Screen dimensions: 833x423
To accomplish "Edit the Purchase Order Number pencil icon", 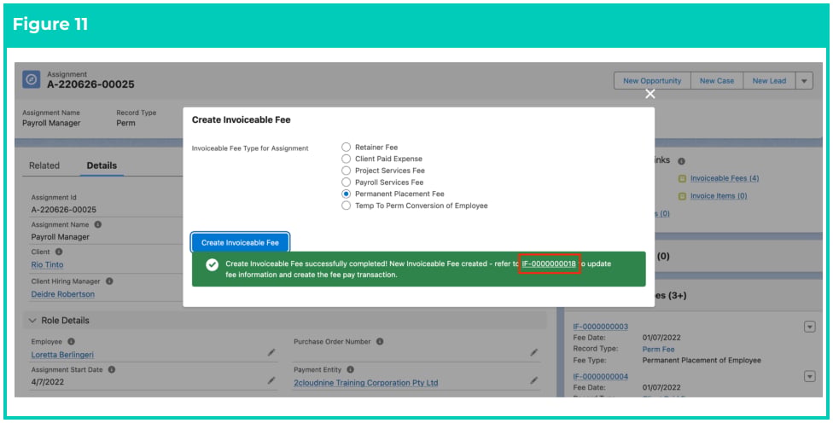I will 534,352.
